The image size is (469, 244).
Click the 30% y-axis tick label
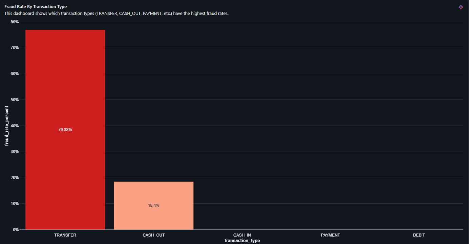coord(15,152)
